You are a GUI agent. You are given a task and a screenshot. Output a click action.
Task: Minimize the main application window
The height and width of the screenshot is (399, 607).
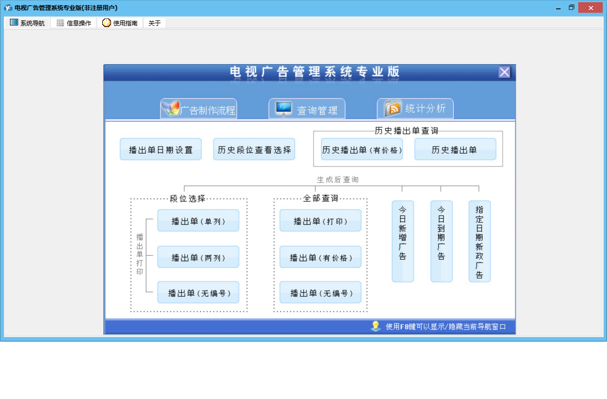558,8
